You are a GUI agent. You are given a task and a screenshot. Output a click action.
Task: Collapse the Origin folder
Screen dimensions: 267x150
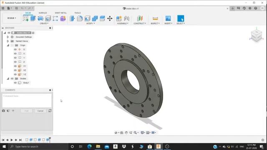click(x=8, y=45)
